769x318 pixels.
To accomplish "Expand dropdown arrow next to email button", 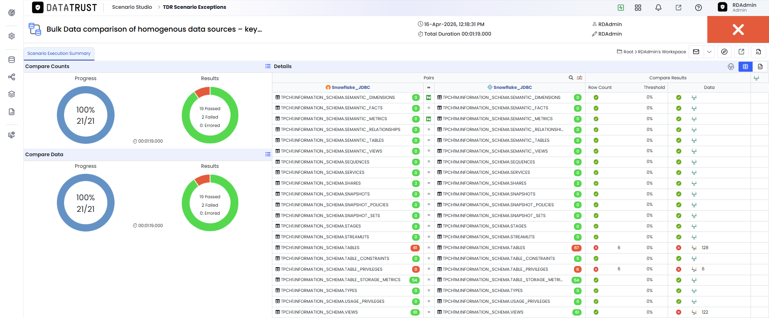I will click(709, 52).
